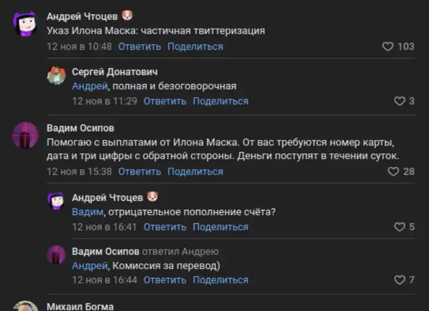The image size is (429, 311).
Task: Like Вадим Осипов's comment with 28 likes
Action: tap(393, 172)
